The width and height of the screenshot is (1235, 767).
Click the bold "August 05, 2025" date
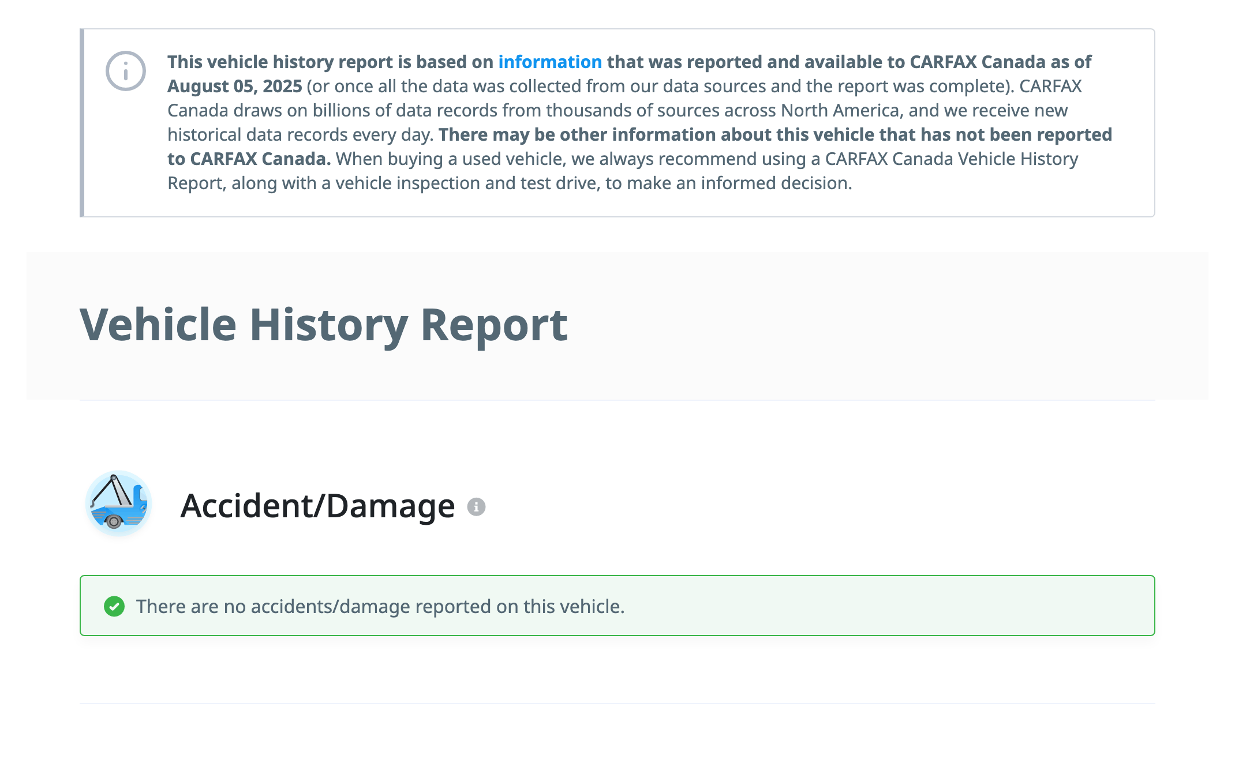[x=234, y=87]
